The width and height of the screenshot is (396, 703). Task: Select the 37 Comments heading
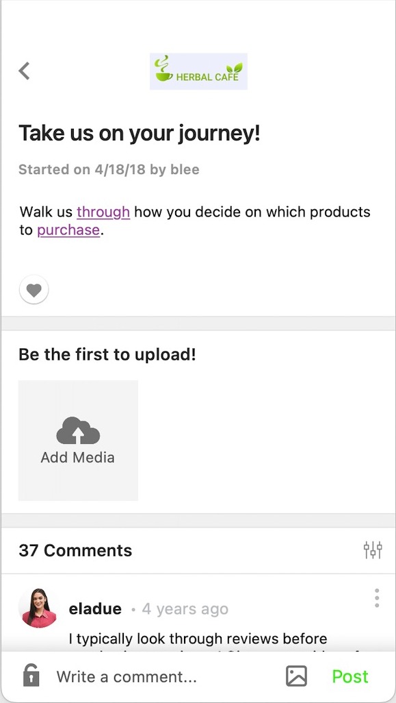click(x=75, y=550)
